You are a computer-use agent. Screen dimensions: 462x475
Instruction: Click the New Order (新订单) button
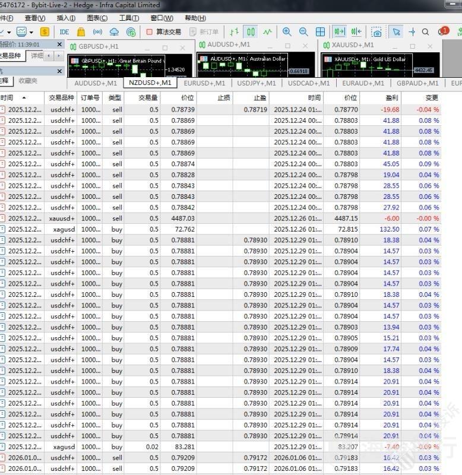click(204, 31)
